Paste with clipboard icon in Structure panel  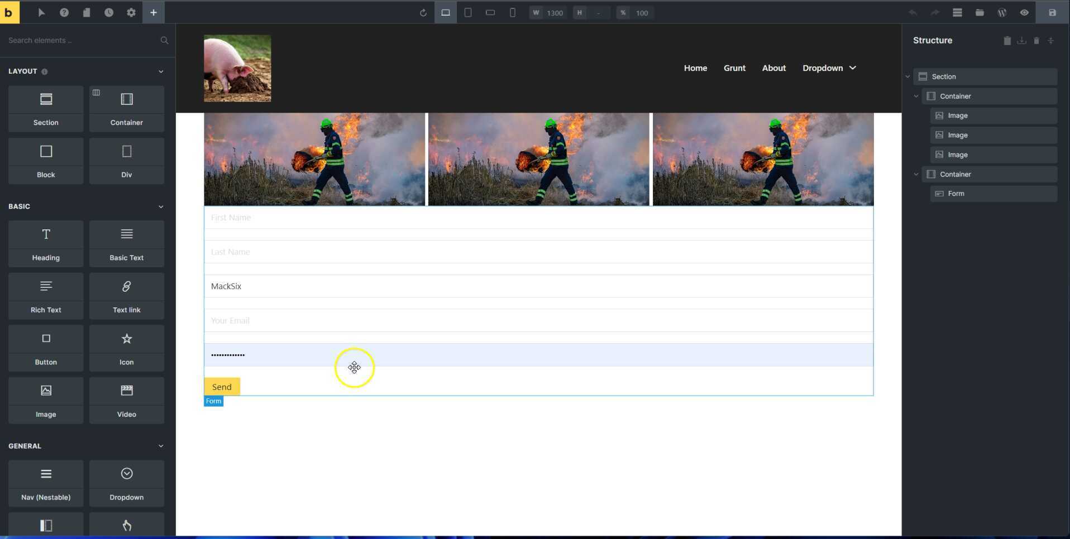point(1007,41)
